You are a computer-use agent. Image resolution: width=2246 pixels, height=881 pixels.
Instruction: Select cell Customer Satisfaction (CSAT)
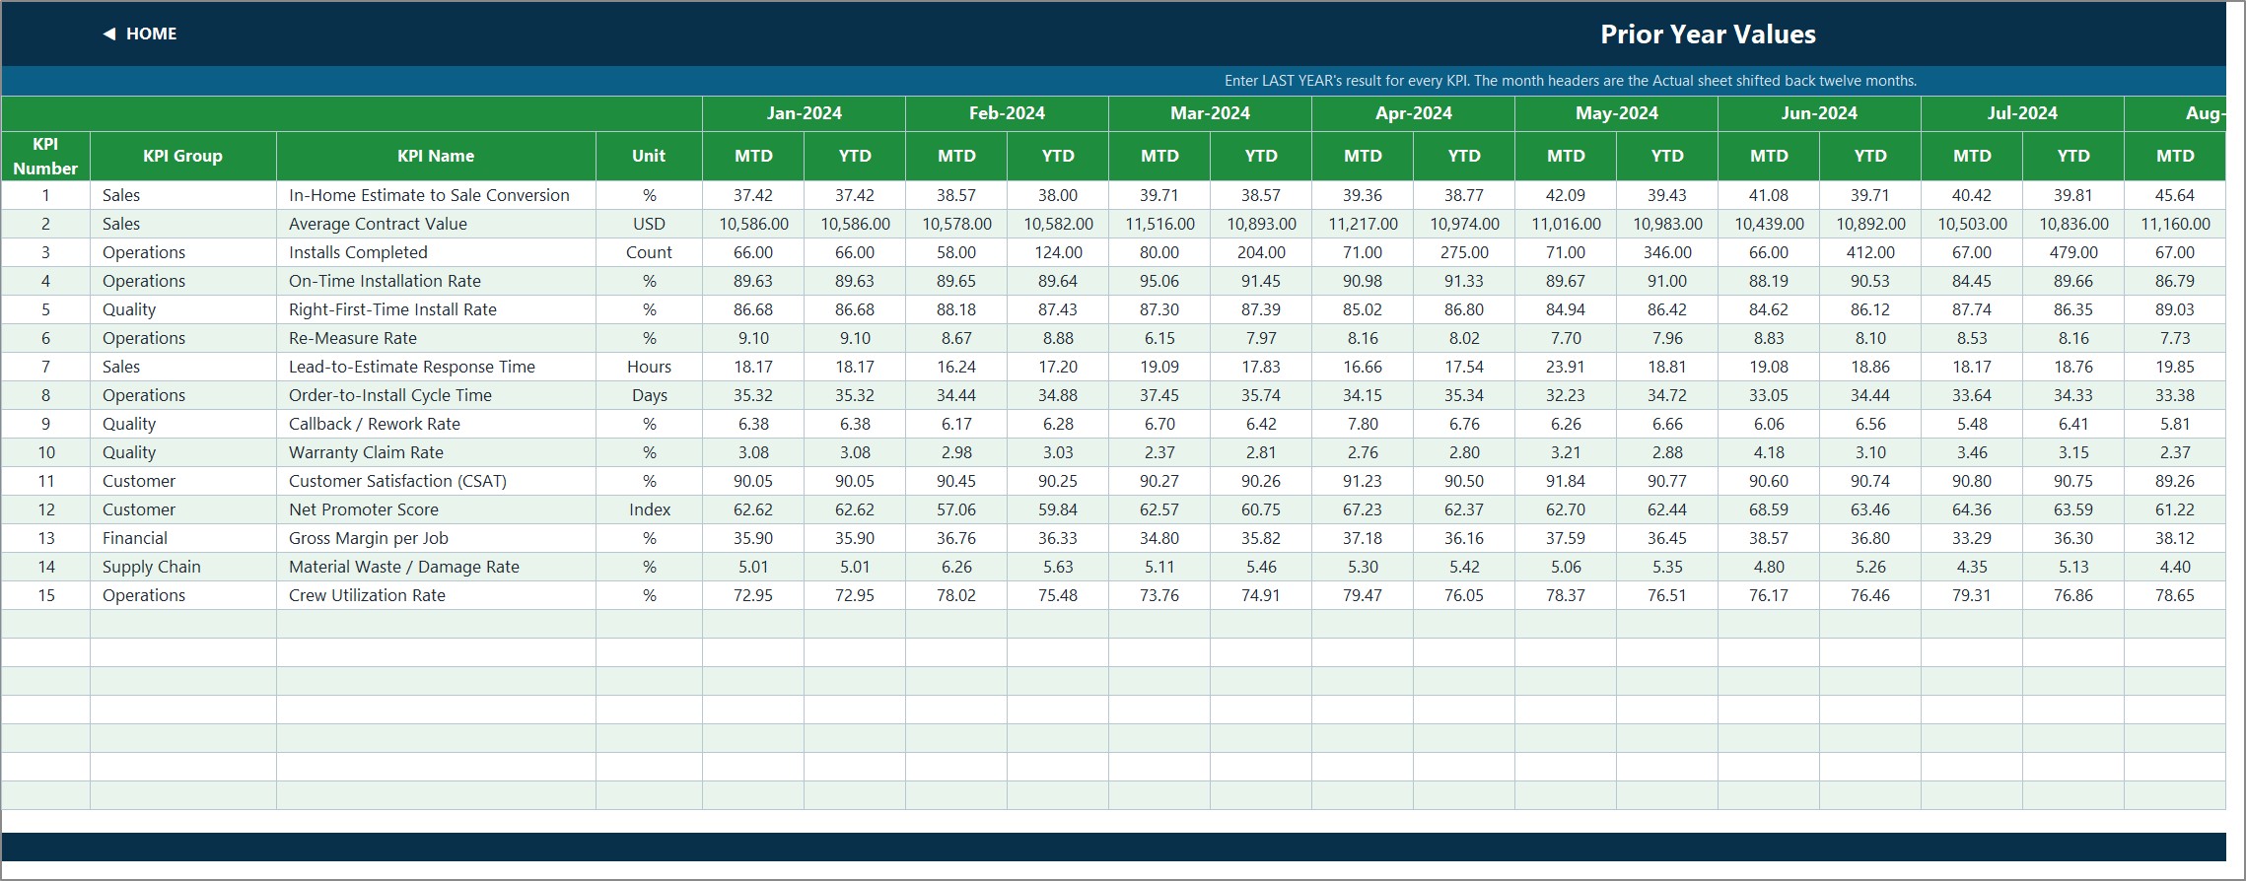tap(436, 481)
